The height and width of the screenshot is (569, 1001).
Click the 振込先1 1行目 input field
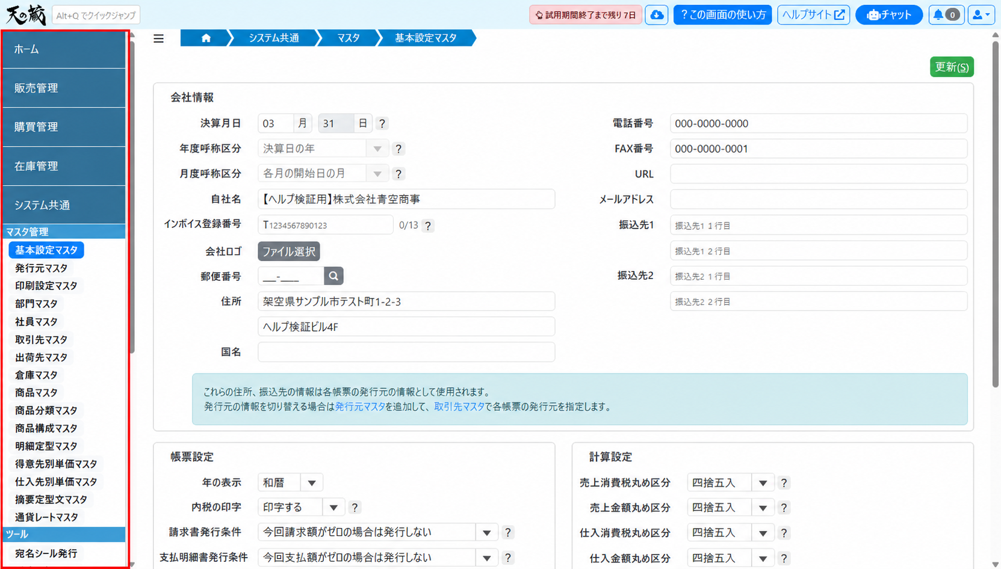(819, 226)
